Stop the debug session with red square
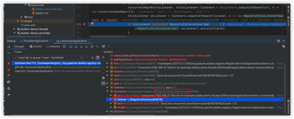This screenshot has width=294, height=119. [x=9, y=63]
